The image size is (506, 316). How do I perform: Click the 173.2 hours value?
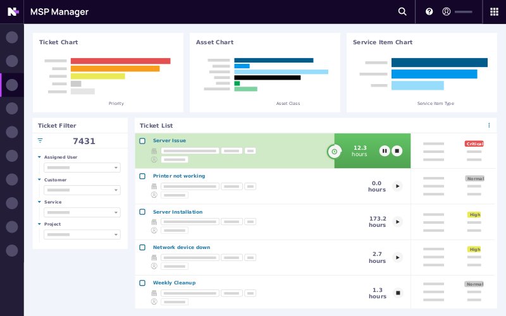[x=378, y=222]
